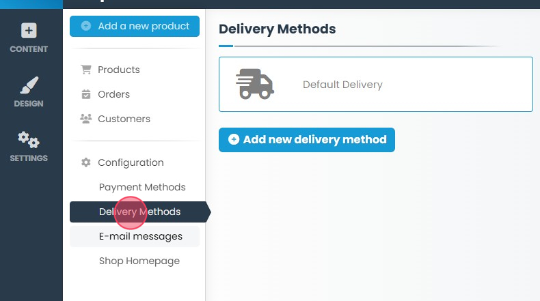Click the Customers people icon
Viewport: 540px width, 301px height.
(x=85, y=119)
